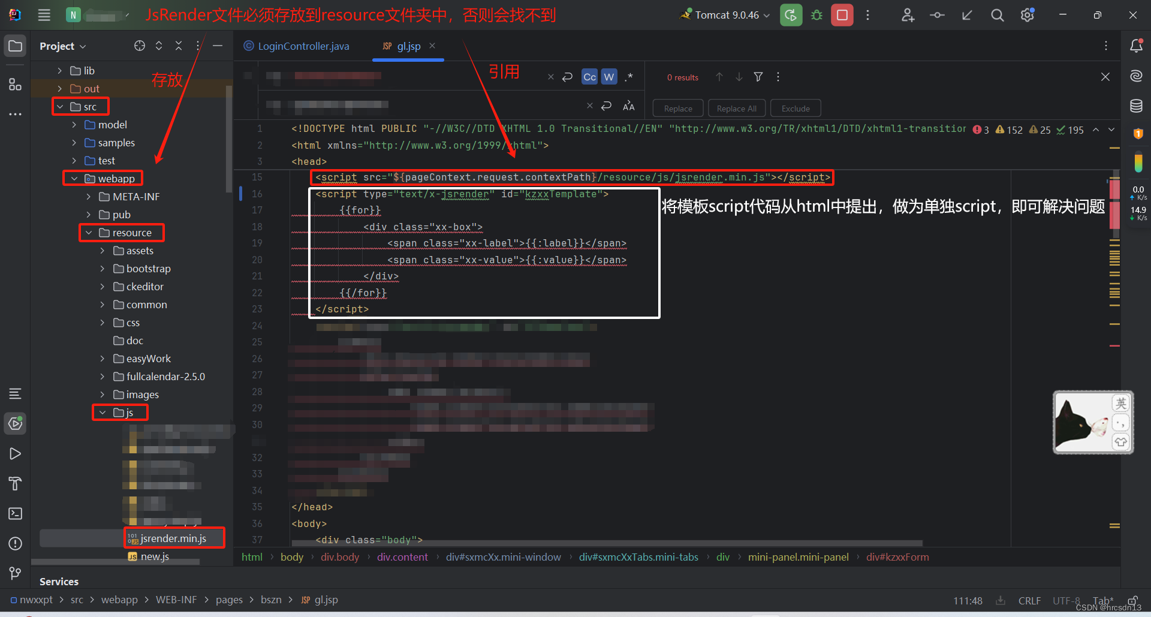Open the Notifications bell panel
This screenshot has width=1151, height=617.
(1137, 46)
